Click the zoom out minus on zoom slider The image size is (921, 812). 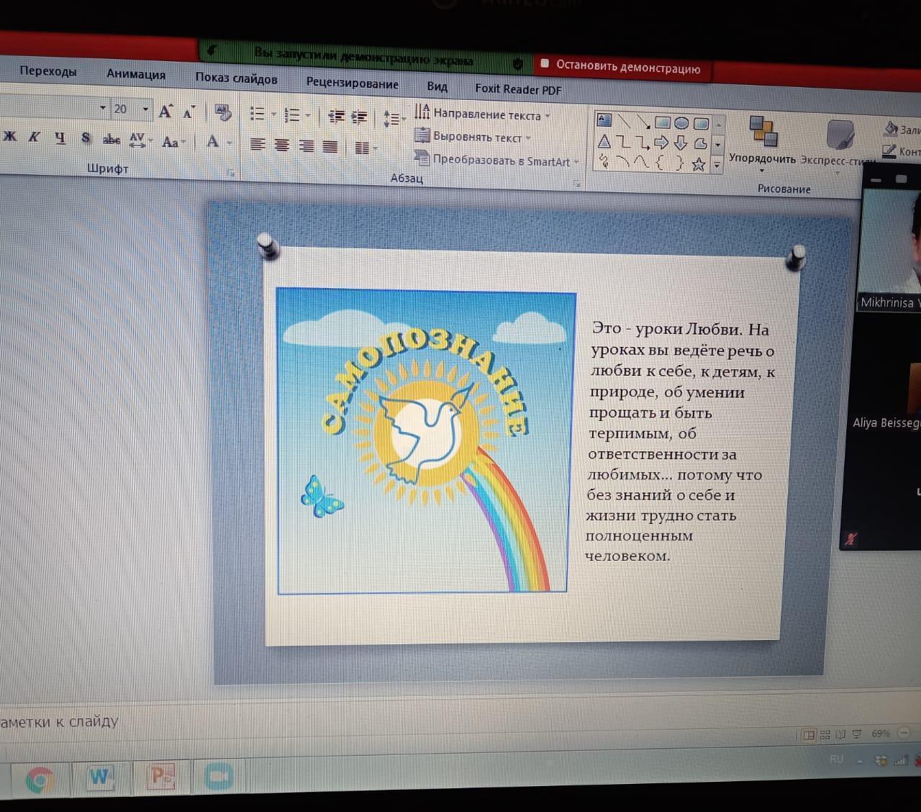(904, 733)
